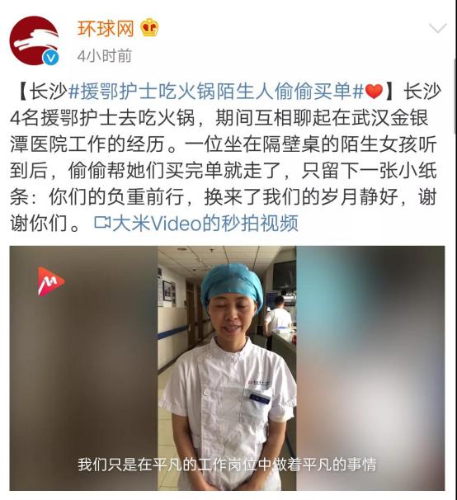Tap the Miaopai logo watermark on video
The width and height of the screenshot is (457, 500).
(50, 281)
